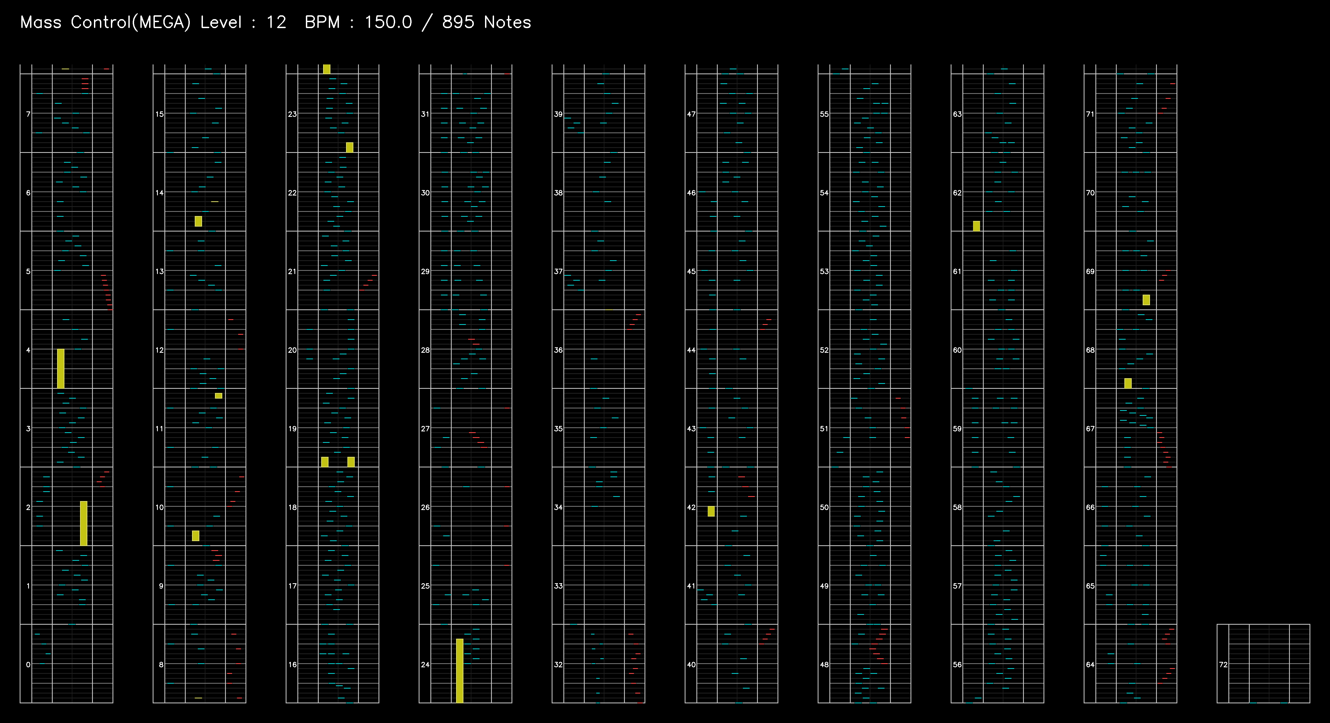The image size is (1330, 723).
Task: Click measure number 8 label
Action: pyautogui.click(x=161, y=664)
